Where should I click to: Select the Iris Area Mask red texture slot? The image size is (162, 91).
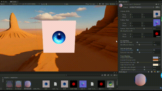point(157,34)
